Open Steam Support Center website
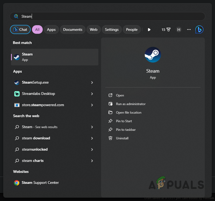The image size is (215, 201). click(55, 183)
